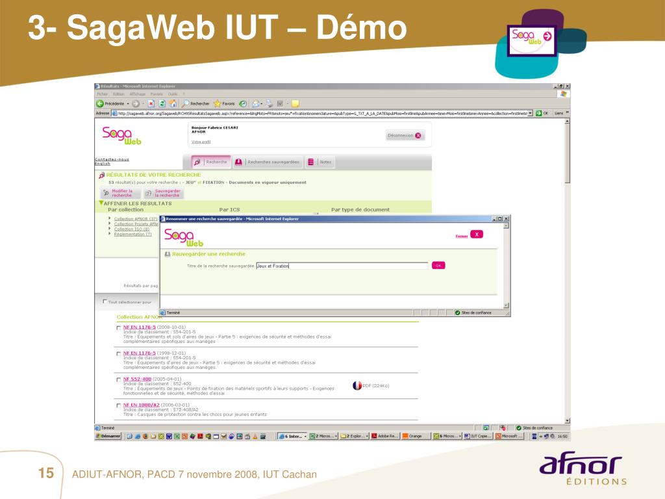Open the Outils menu
665x499 pixels.
click(173, 94)
